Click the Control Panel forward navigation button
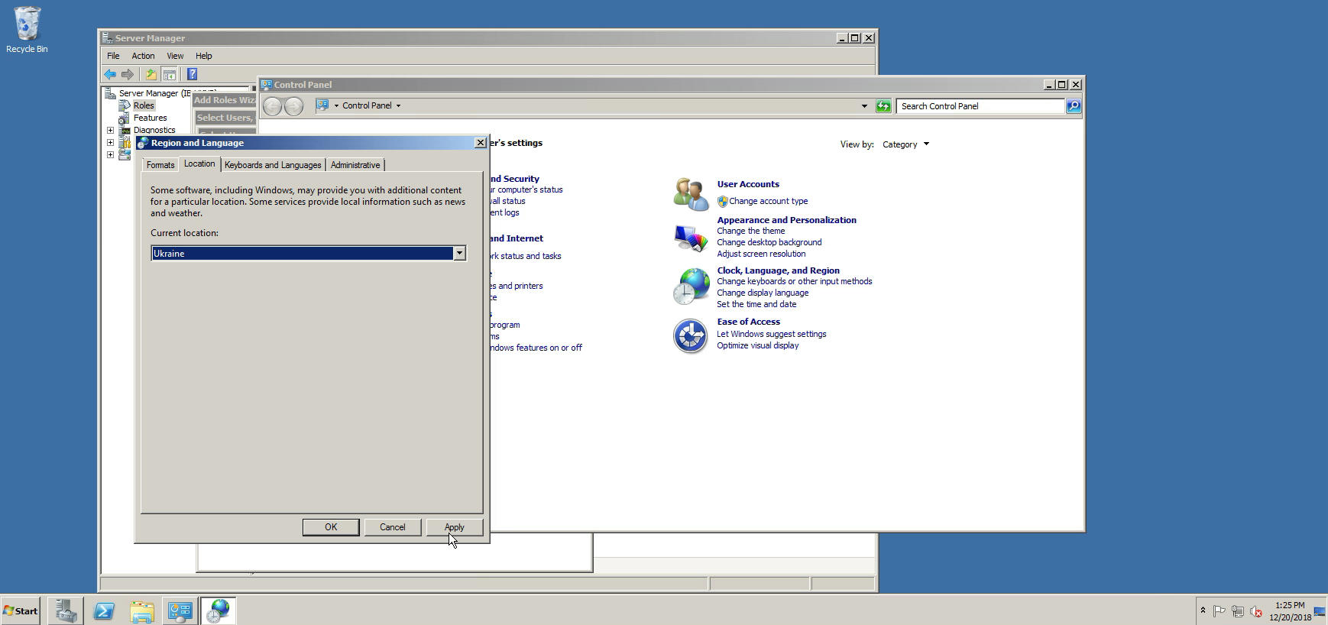1328x625 pixels. click(x=293, y=106)
